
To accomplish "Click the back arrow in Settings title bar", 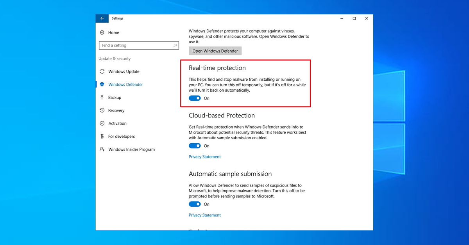I will coord(102,18).
